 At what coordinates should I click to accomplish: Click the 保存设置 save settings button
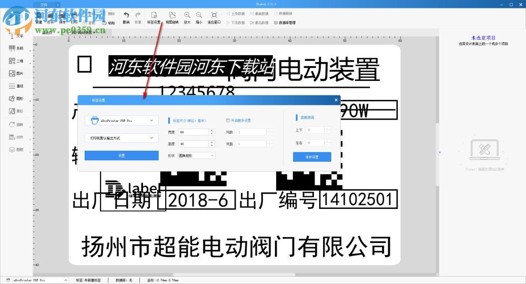click(x=312, y=157)
